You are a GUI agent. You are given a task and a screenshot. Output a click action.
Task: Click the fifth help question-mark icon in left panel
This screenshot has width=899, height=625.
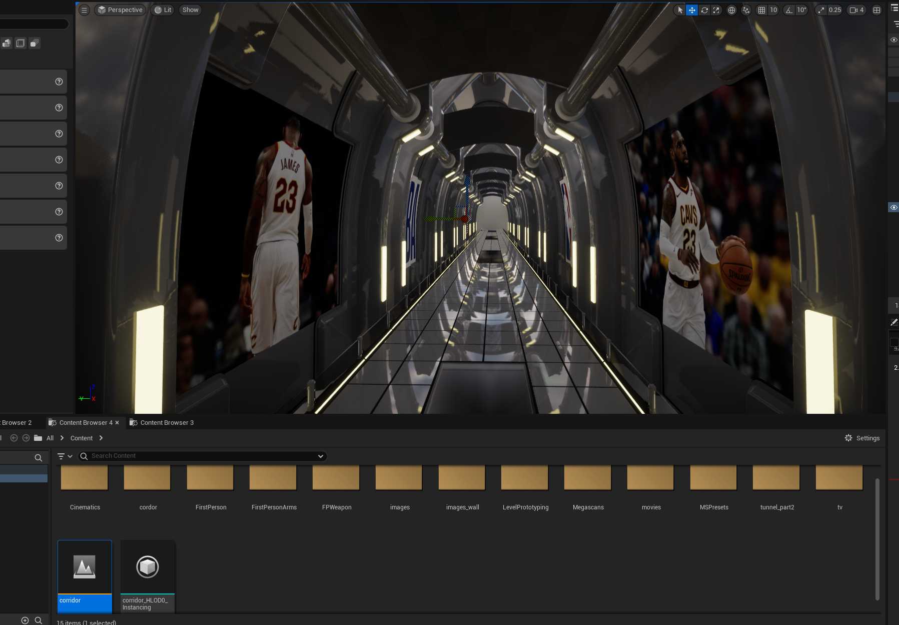(59, 186)
